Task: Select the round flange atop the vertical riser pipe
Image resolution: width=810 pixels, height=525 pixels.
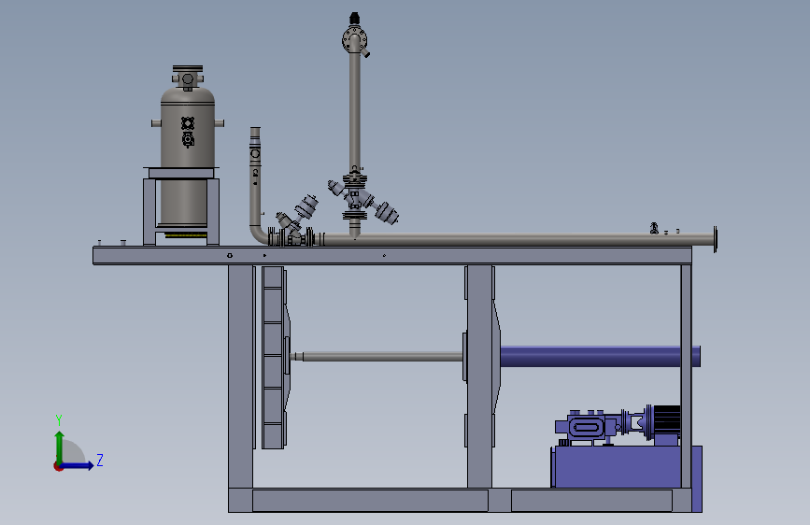Action: [354, 39]
